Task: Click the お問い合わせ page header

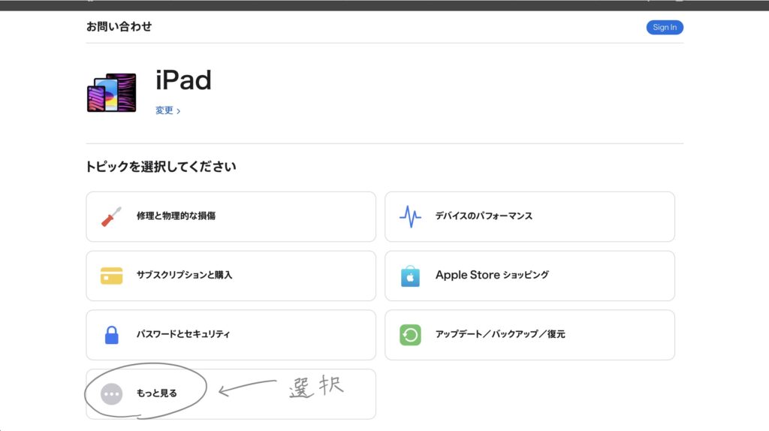Action: point(119,27)
